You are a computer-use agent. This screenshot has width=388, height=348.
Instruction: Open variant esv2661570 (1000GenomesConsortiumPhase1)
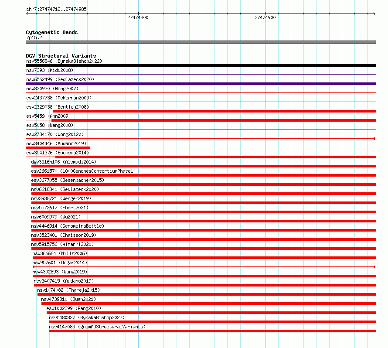[x=83, y=171]
